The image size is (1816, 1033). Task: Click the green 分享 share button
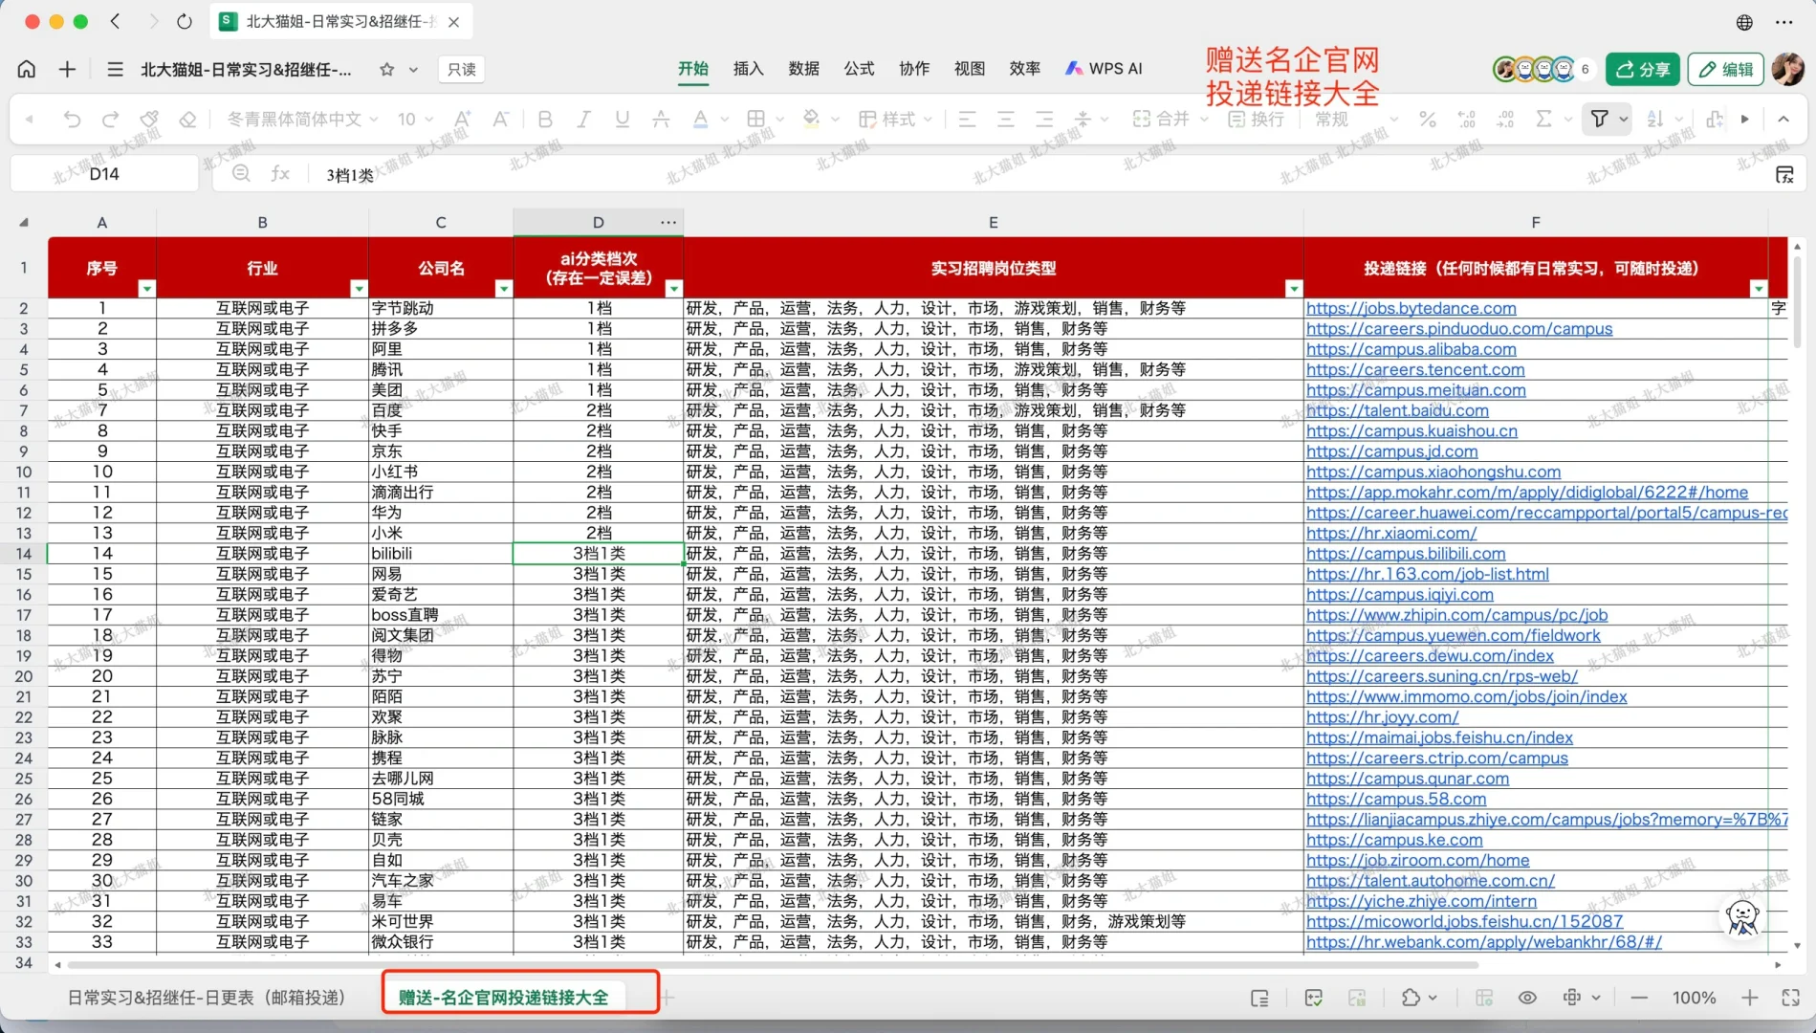tap(1642, 69)
